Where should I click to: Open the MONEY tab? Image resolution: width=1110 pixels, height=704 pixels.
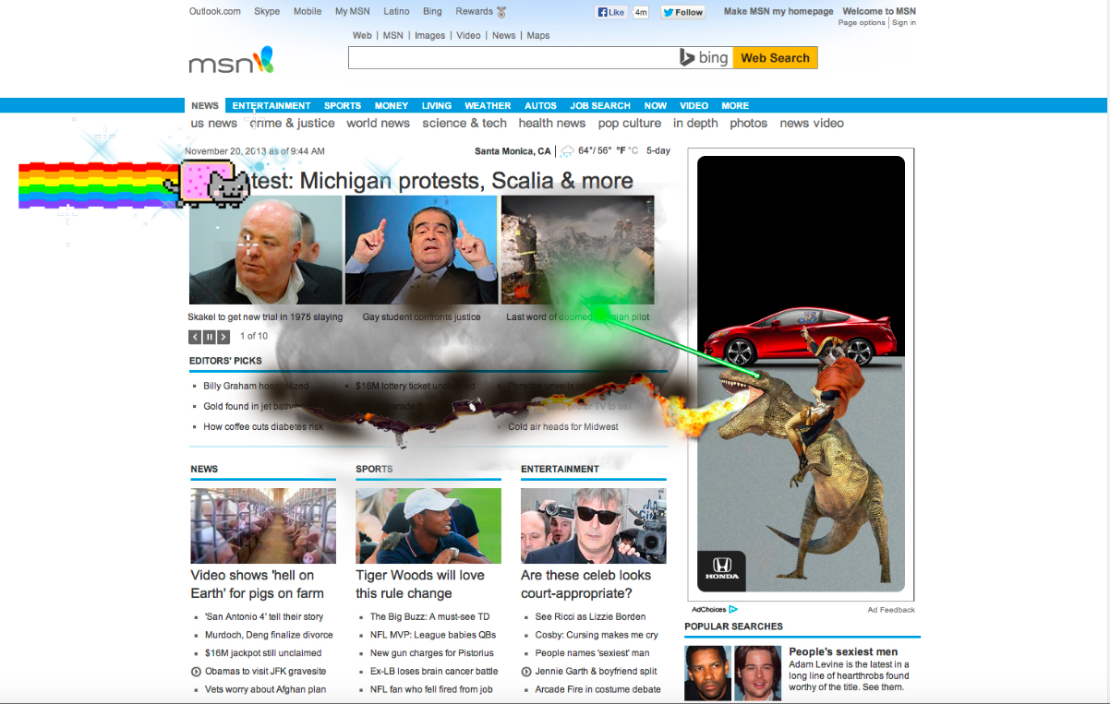point(392,105)
